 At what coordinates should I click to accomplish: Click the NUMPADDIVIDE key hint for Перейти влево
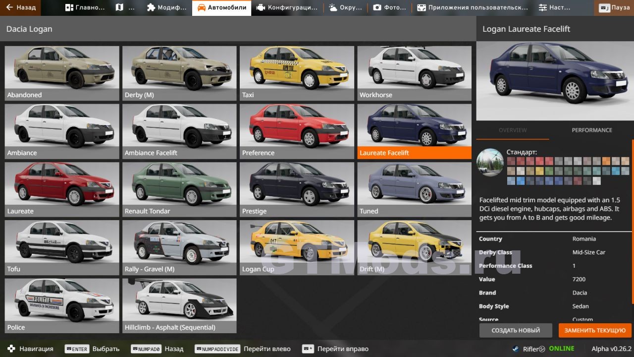click(x=217, y=349)
